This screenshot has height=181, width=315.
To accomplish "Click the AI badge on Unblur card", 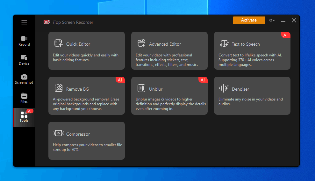I will (x=203, y=80).
